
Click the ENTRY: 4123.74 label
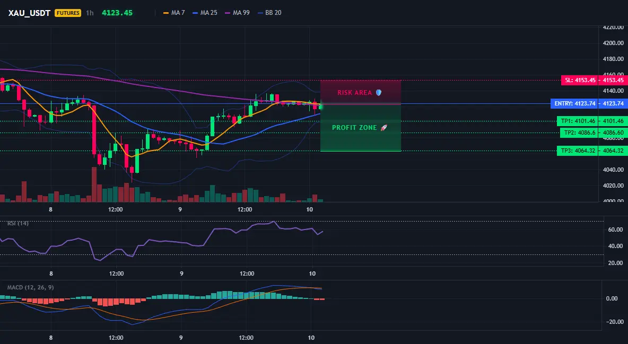pyautogui.click(x=574, y=103)
